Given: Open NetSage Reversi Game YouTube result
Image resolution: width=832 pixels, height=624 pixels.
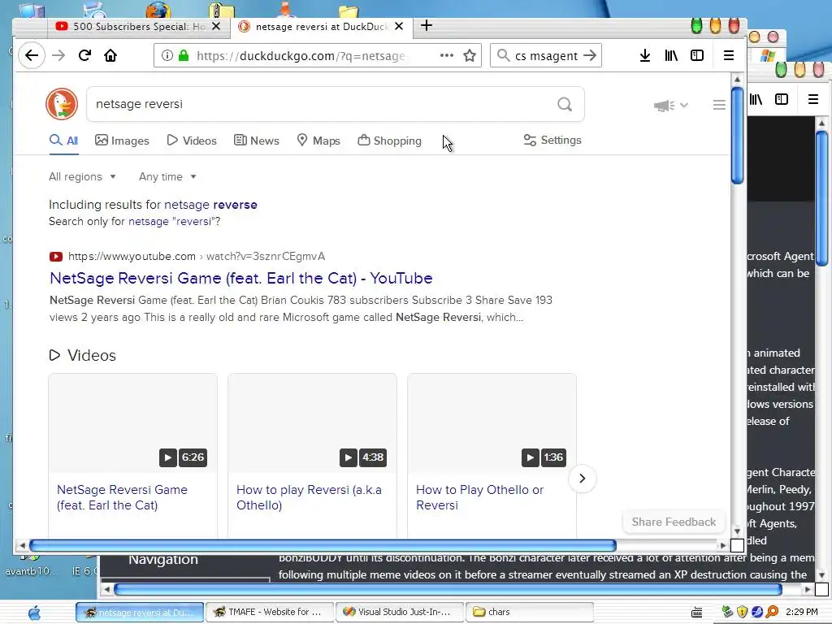Looking at the screenshot, I should pos(240,278).
